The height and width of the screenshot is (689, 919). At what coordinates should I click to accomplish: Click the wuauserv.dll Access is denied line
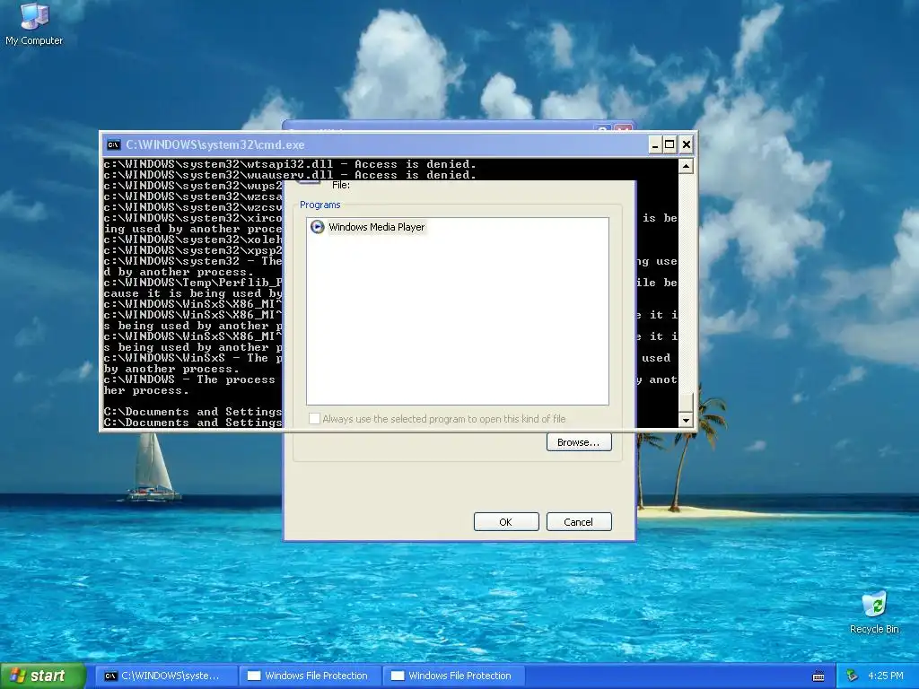tap(290, 175)
